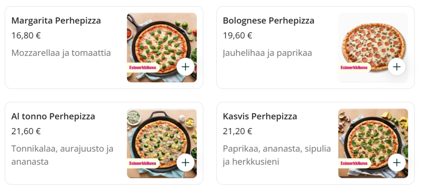Add Kasvis Perhepizza with plus icon
The height and width of the screenshot is (189, 423).
[x=397, y=163]
